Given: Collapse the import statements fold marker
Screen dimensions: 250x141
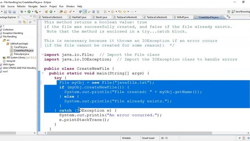Looking at the screenshot, I should click(x=43, y=54).
